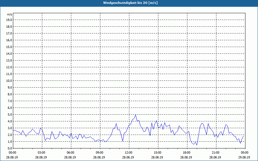
Task: Select the 14,0 y-axis label
Action: pos(9,53)
